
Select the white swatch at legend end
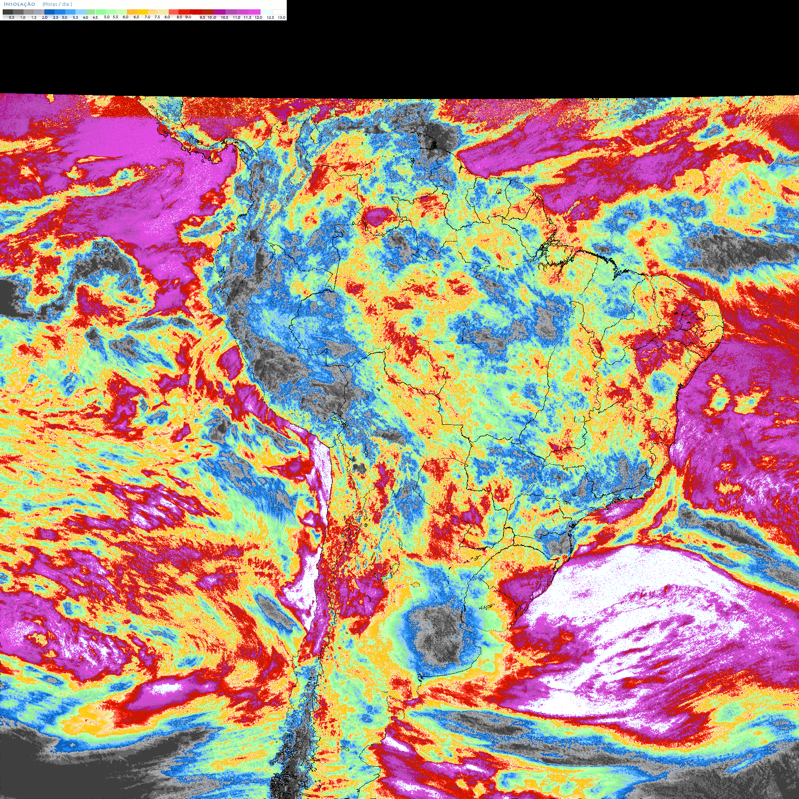279,12
